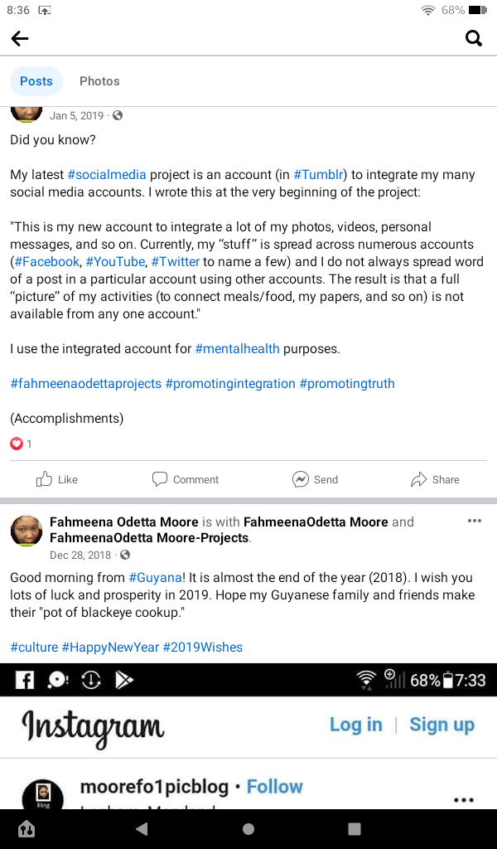Screen dimensions: 497x849
Task: Tap the back arrow icon
Action: point(20,38)
